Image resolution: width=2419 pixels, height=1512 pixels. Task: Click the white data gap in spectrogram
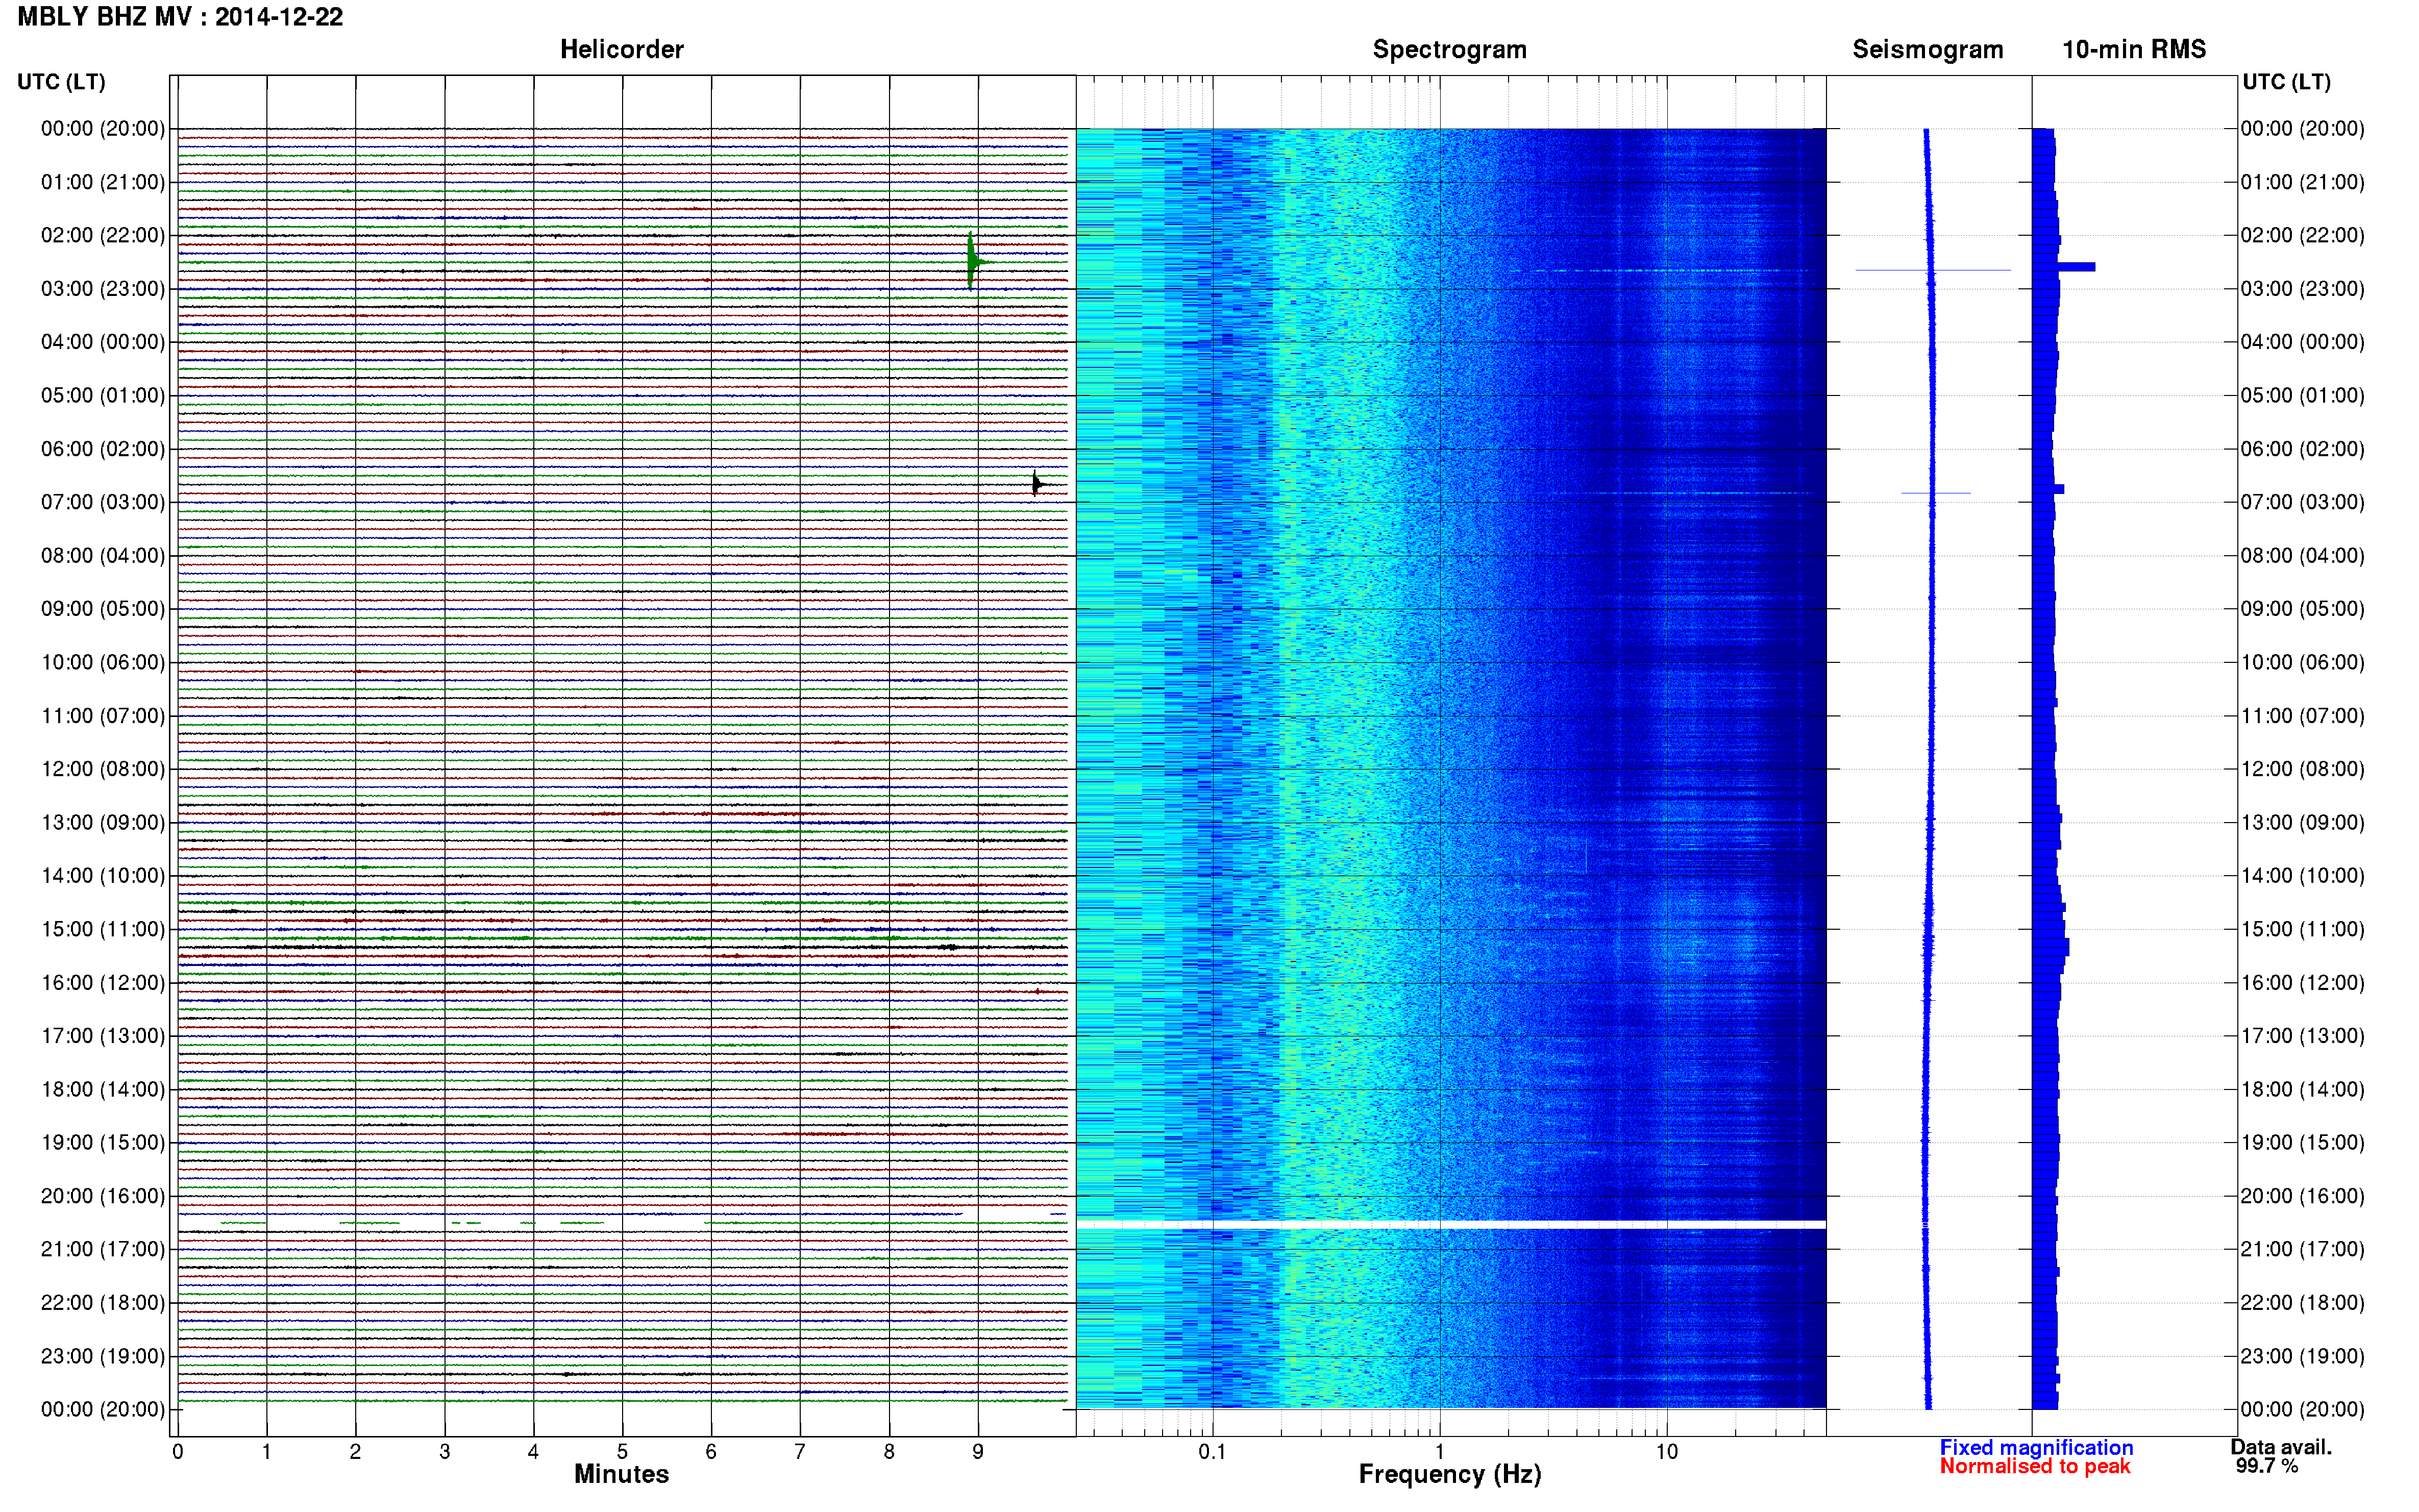tap(1450, 1224)
